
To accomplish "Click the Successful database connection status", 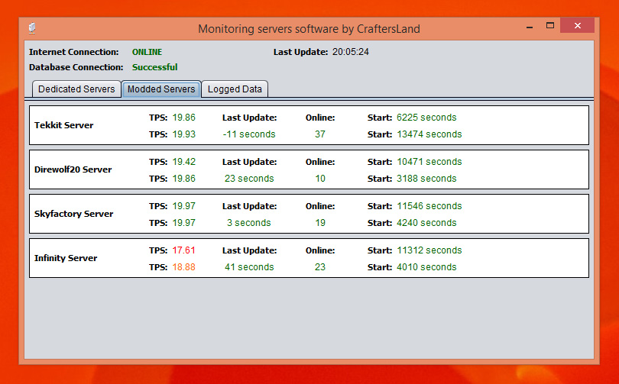I will [154, 67].
